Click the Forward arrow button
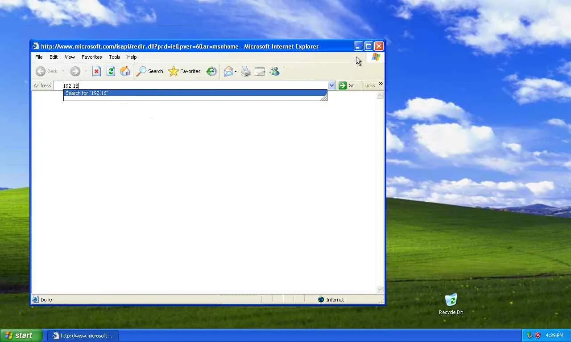This screenshot has height=342, width=571. (75, 71)
